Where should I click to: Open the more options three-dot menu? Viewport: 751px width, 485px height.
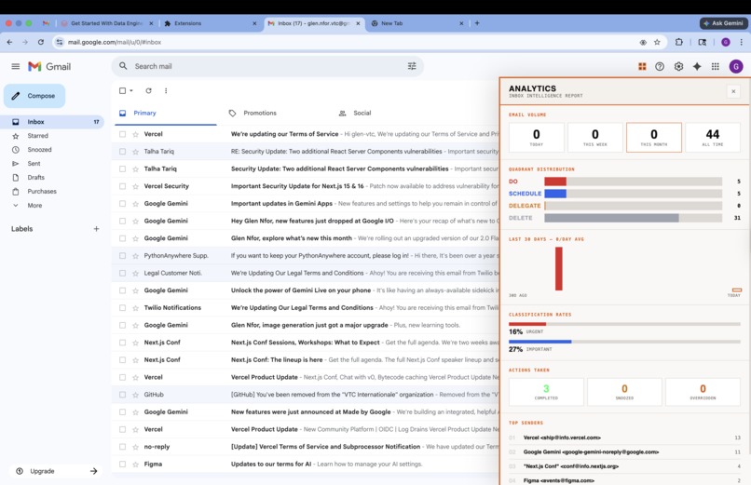166,90
